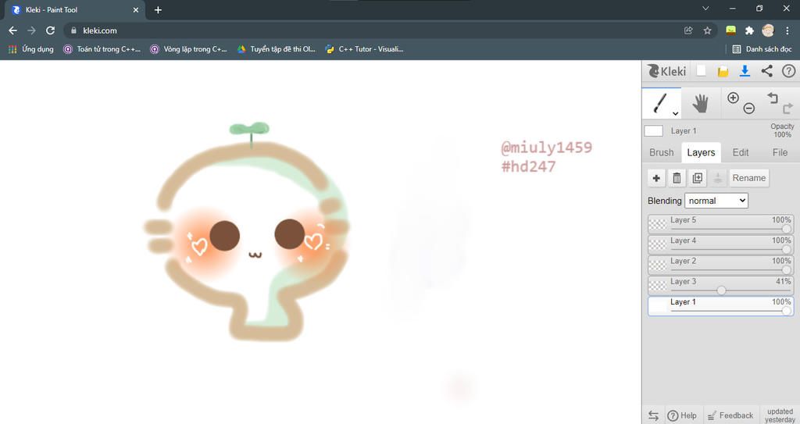The width and height of the screenshot is (800, 424).
Task: Open C++ Tutor - Visuali... bookmark
Action: click(x=364, y=49)
